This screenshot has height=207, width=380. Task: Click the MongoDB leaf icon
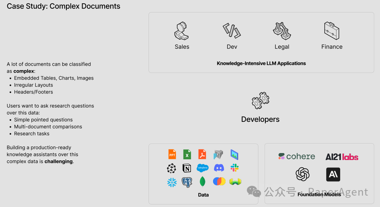coord(202,181)
